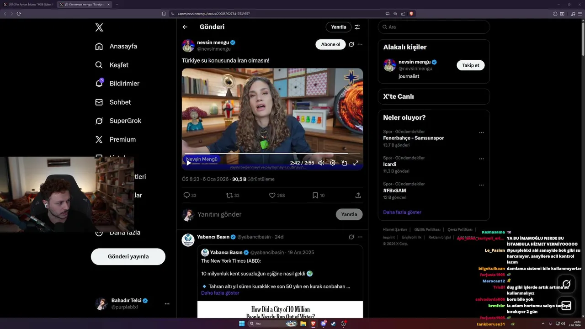
Task: Click the browser address bar URL
Action: pyautogui.click(x=214, y=14)
